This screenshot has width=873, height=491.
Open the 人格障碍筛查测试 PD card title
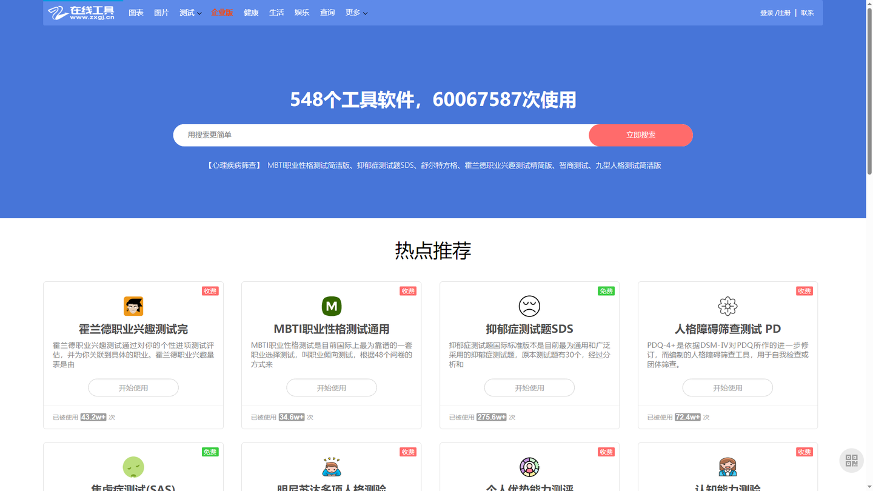coord(727,329)
